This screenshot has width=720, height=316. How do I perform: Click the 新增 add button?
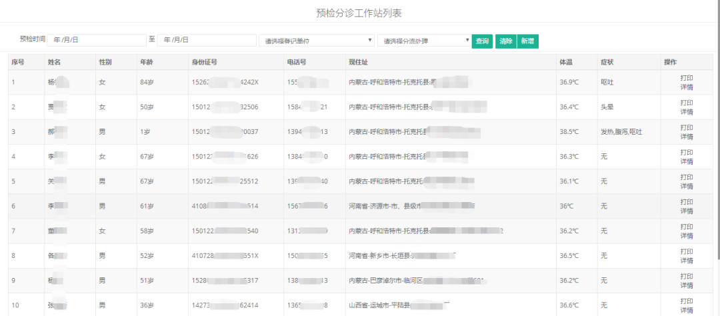pos(527,41)
